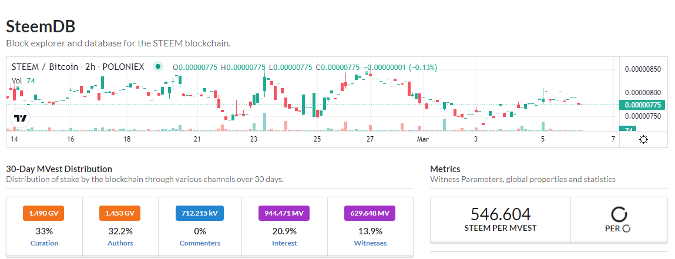Click the 546.604 STEEM PER MVEST value
Screen dimensions: 675x259
tap(500, 214)
